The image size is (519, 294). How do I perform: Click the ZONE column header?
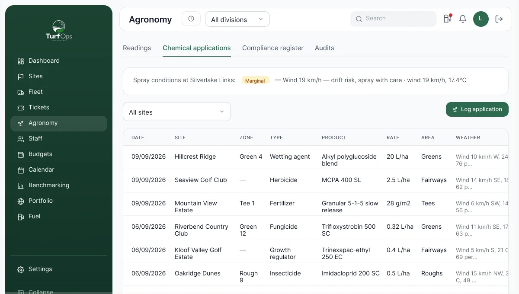247,137
